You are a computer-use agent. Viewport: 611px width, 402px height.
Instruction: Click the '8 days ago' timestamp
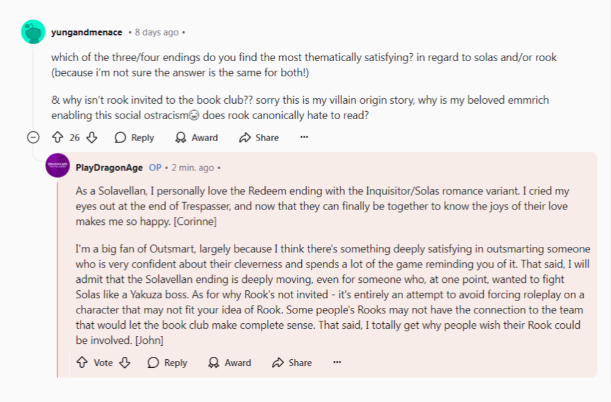click(157, 32)
